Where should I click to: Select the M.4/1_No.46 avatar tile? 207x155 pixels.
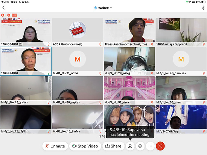(x=181, y=61)
